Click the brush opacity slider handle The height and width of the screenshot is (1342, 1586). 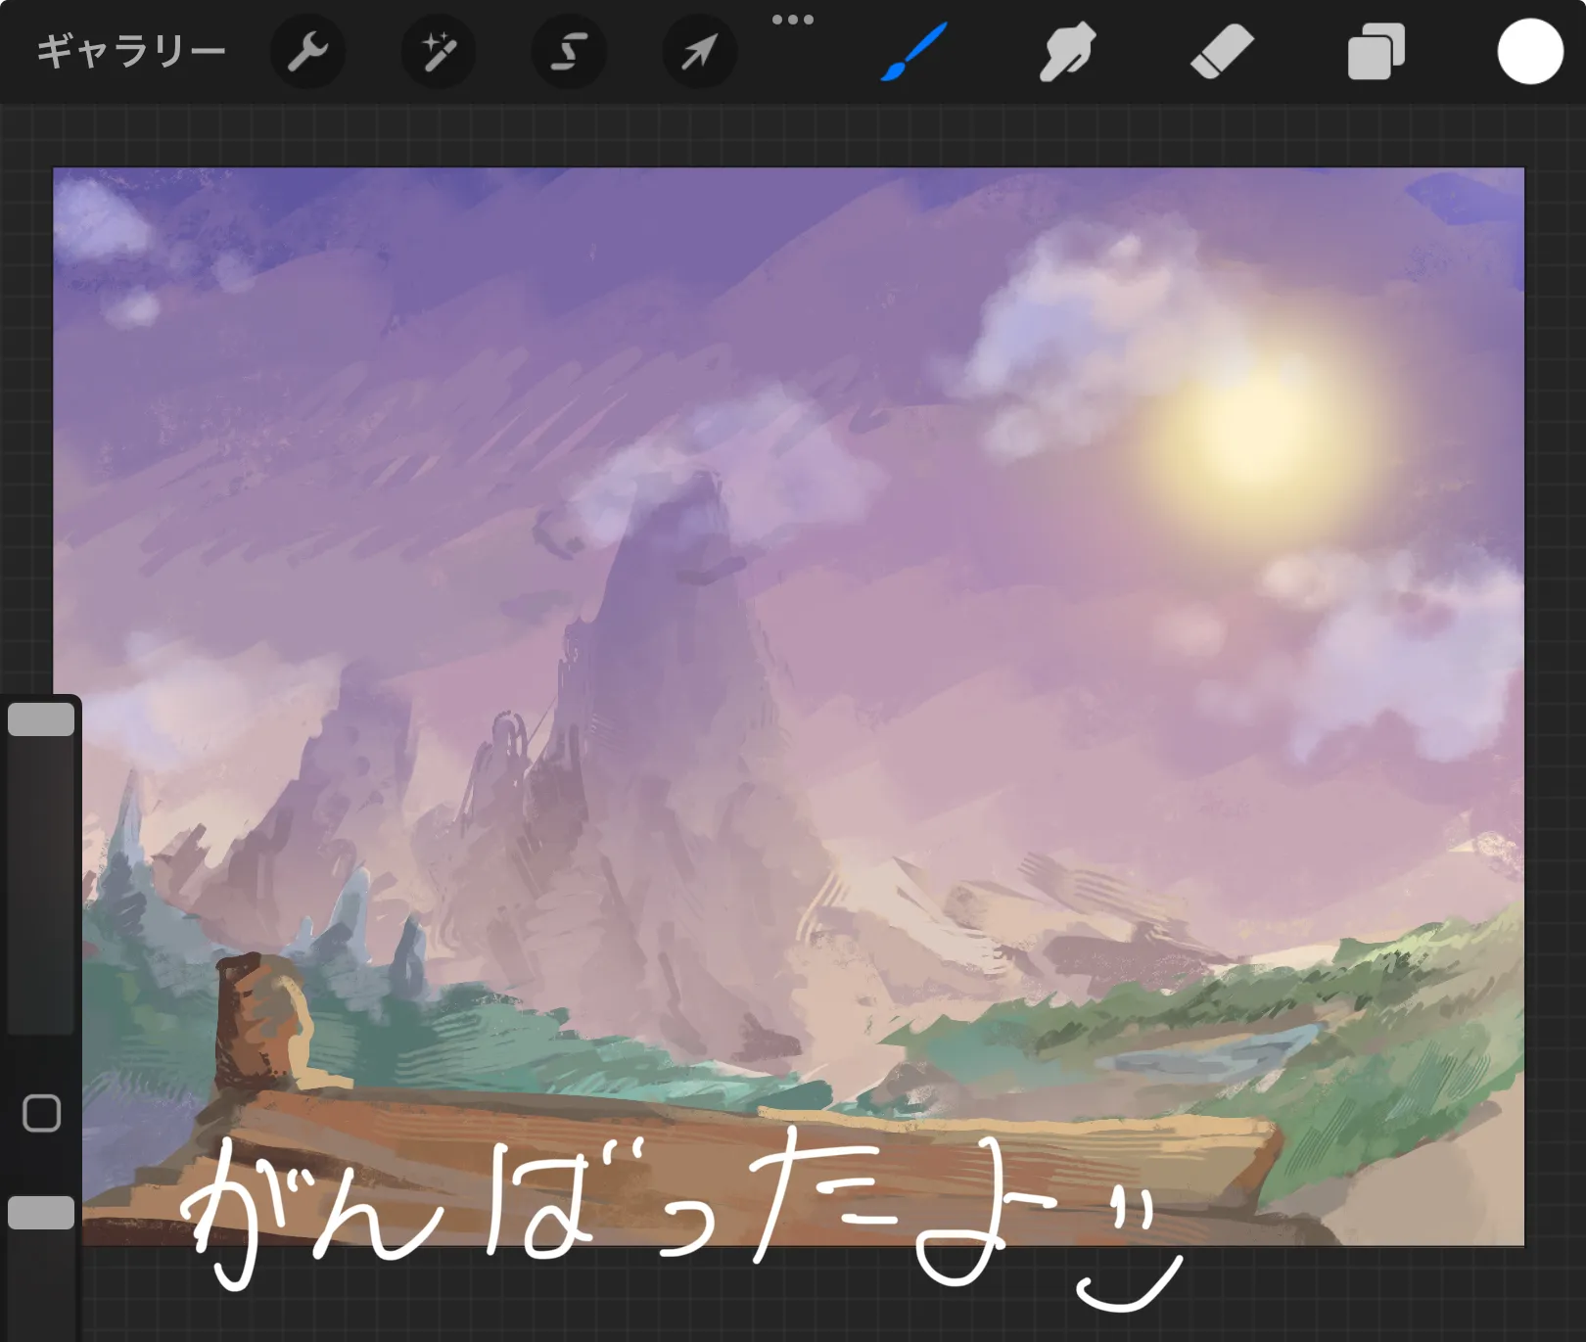[41, 1213]
